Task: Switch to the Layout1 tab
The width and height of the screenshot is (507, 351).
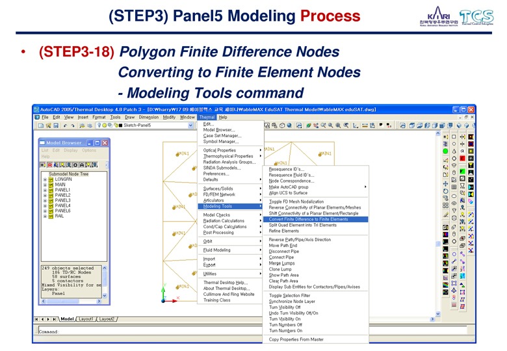Action: click(x=86, y=319)
